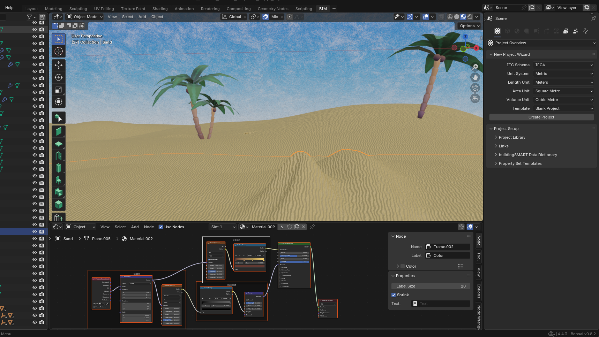599x337 pixels.
Task: Click the Plane.005 breadcrumb
Action: 101,239
